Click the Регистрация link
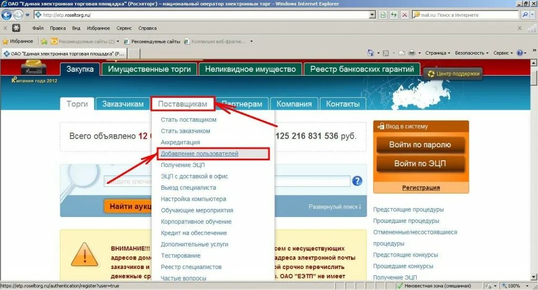Image resolution: width=538 pixels, height=290 pixels. pos(421,188)
